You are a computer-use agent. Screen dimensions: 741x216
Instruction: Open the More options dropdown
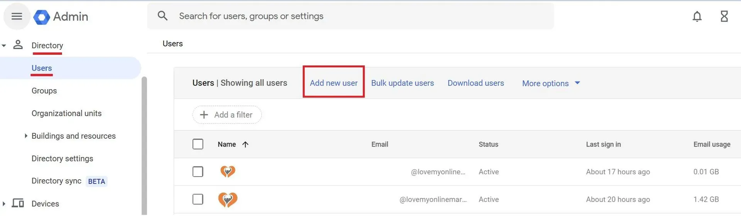551,83
